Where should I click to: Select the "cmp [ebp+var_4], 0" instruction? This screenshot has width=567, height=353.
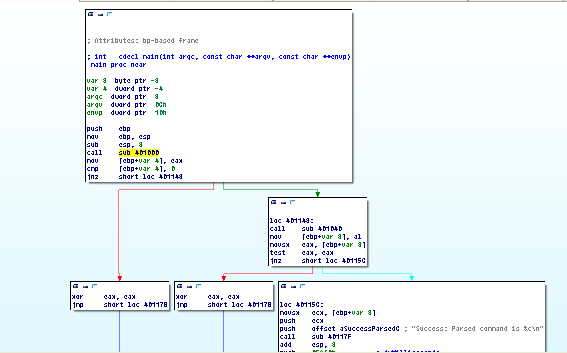click(x=131, y=169)
